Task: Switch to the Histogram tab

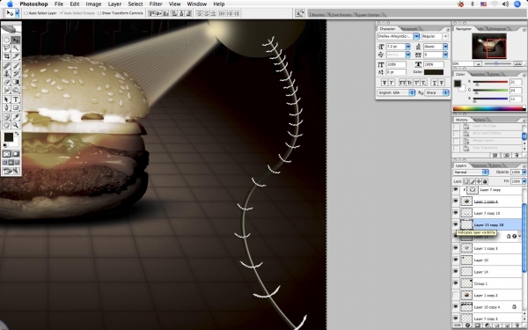Action: click(497, 29)
